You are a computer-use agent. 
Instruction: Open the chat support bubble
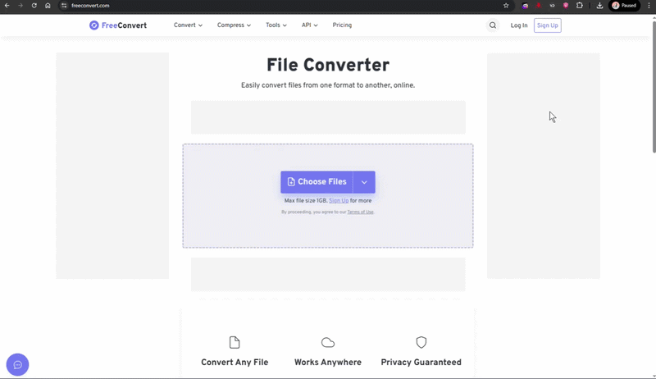click(x=17, y=365)
